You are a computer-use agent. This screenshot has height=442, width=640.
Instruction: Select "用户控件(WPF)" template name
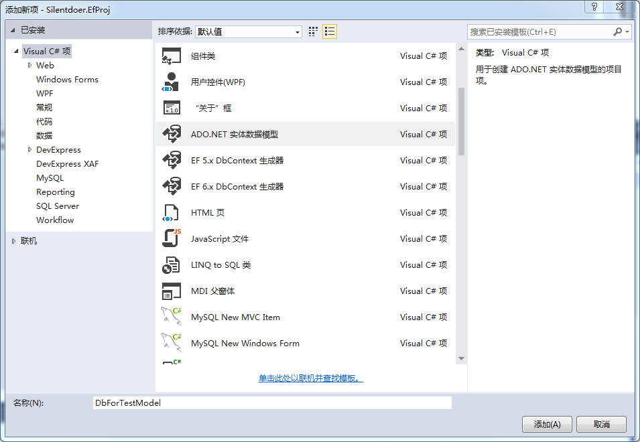tap(218, 82)
